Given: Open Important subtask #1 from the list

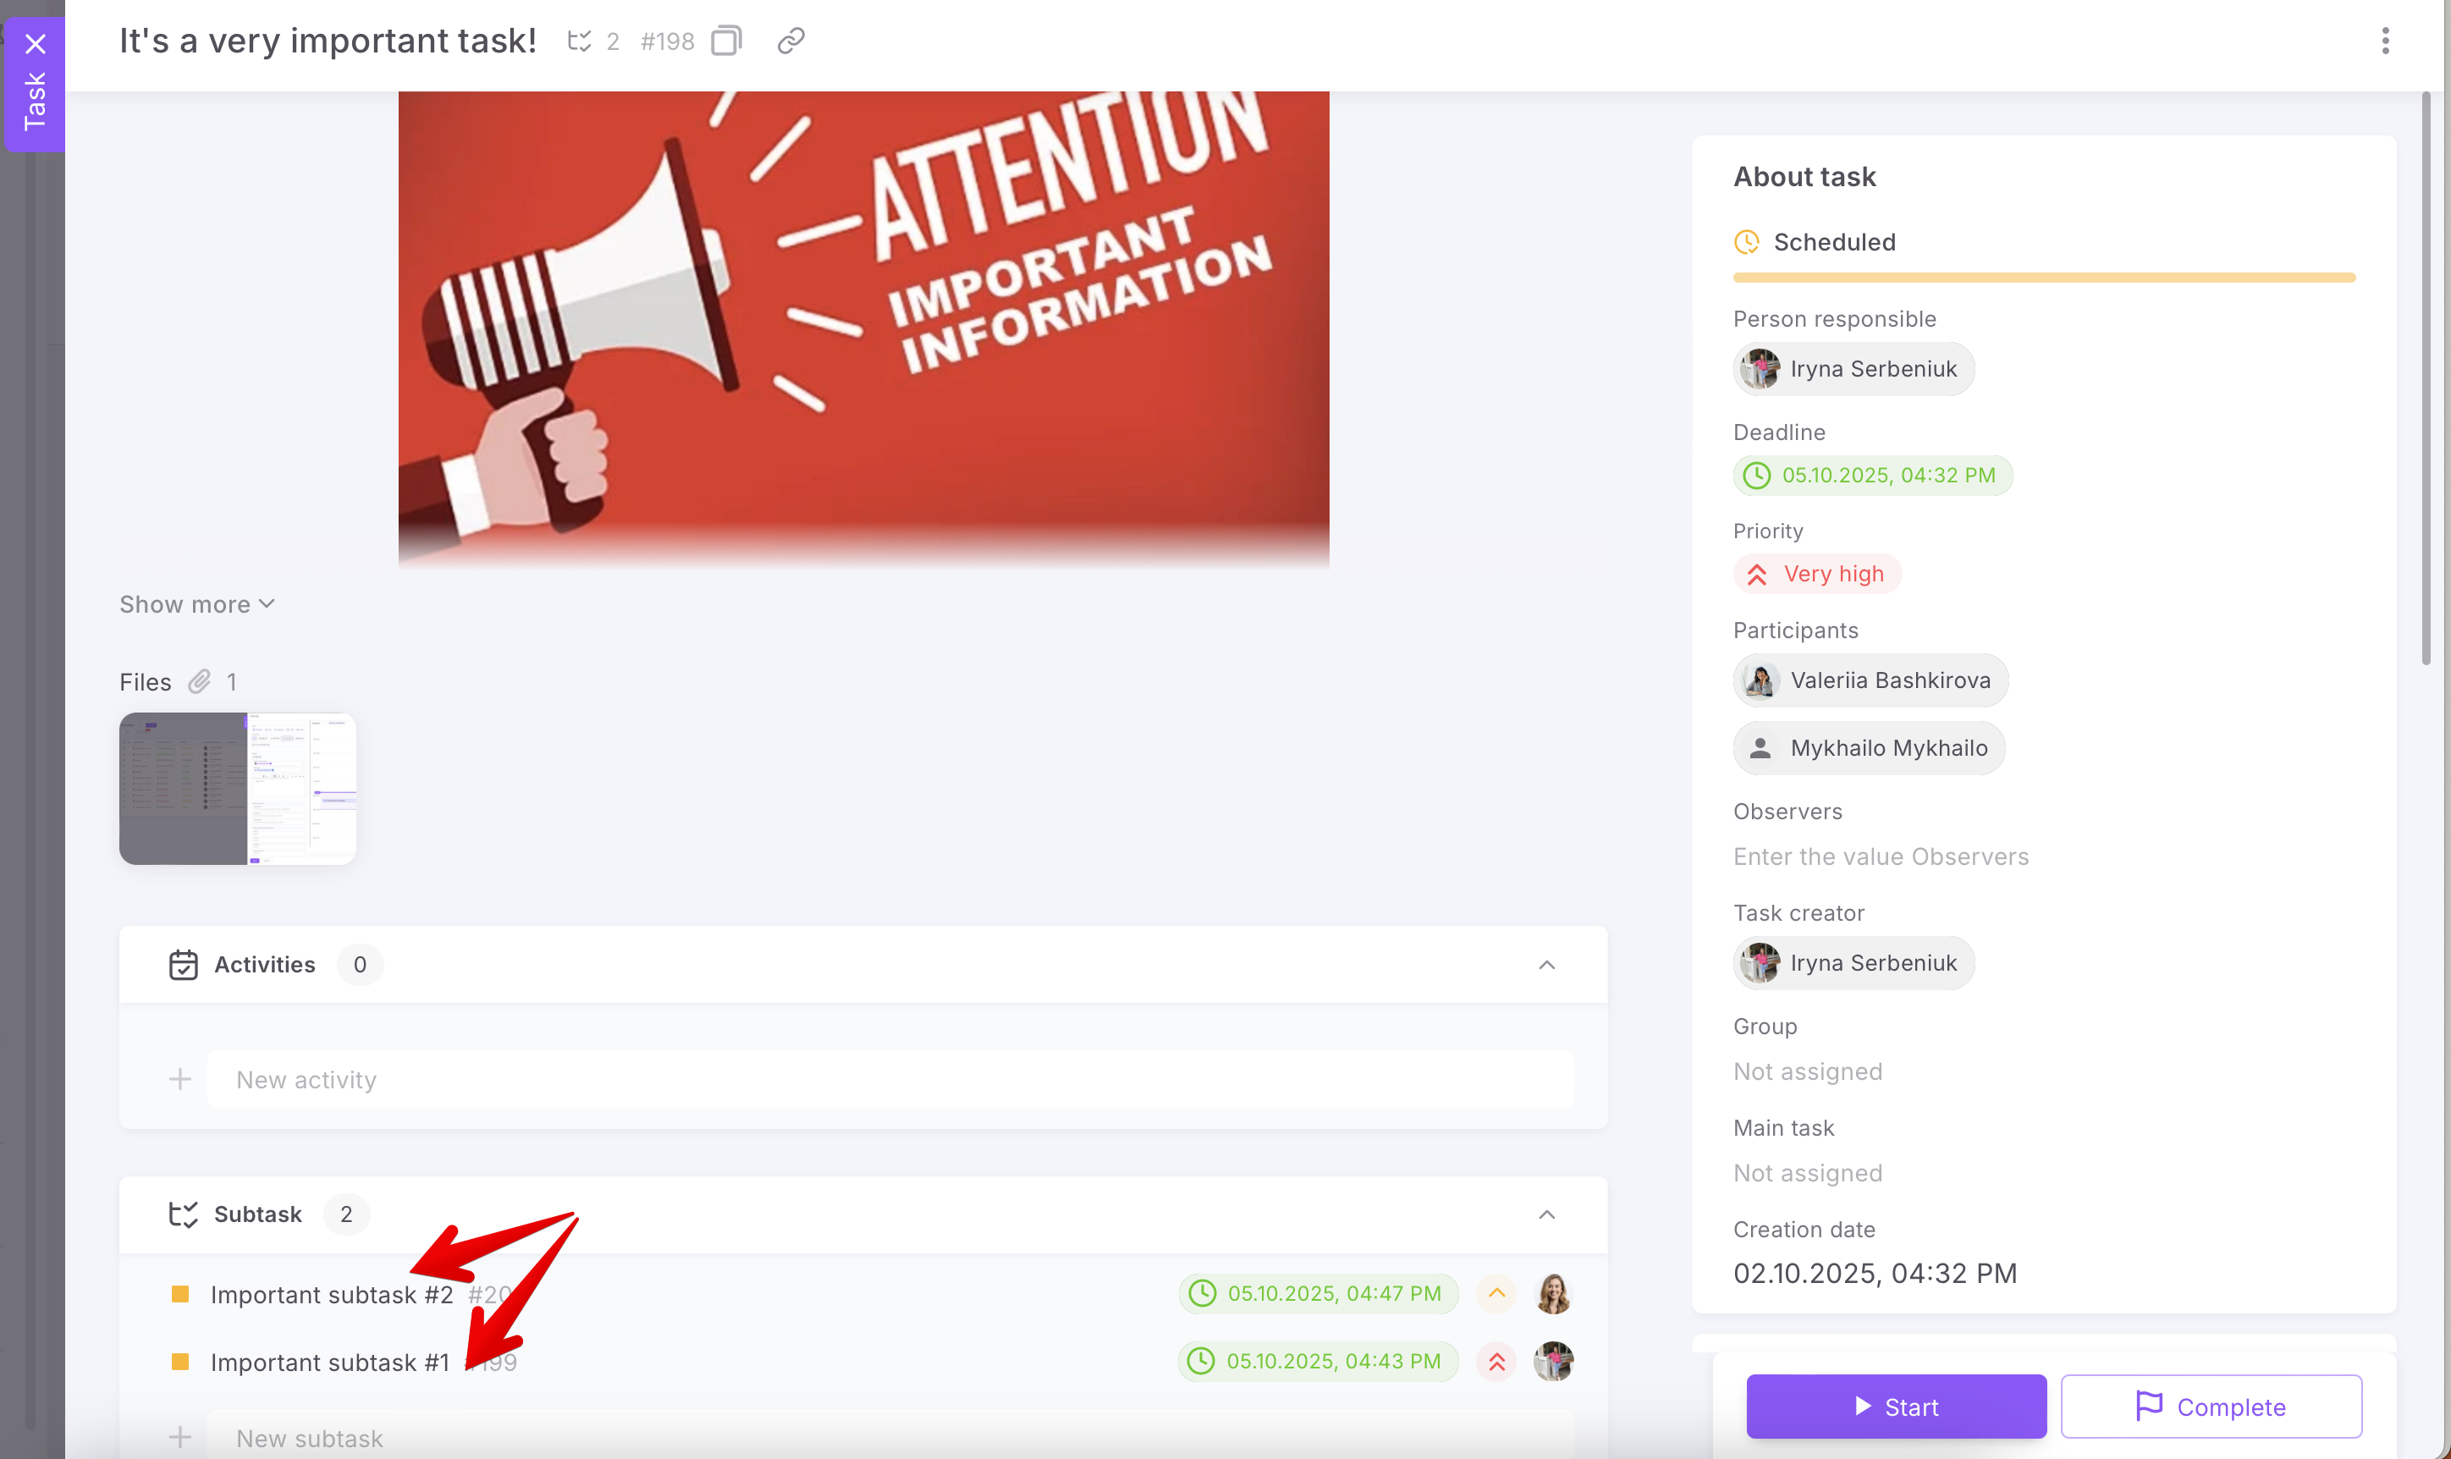Looking at the screenshot, I should point(329,1362).
